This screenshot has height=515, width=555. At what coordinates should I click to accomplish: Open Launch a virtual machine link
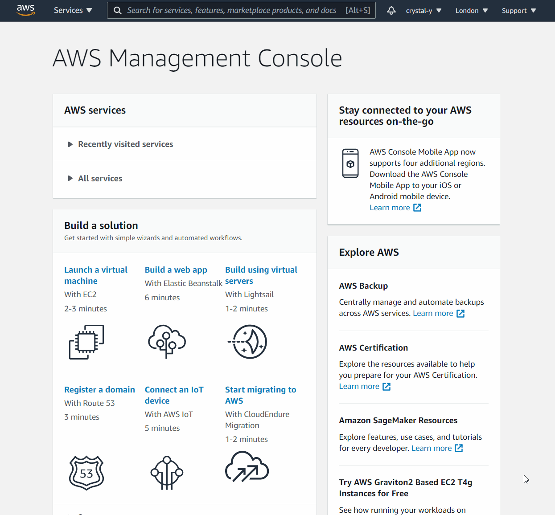click(96, 275)
